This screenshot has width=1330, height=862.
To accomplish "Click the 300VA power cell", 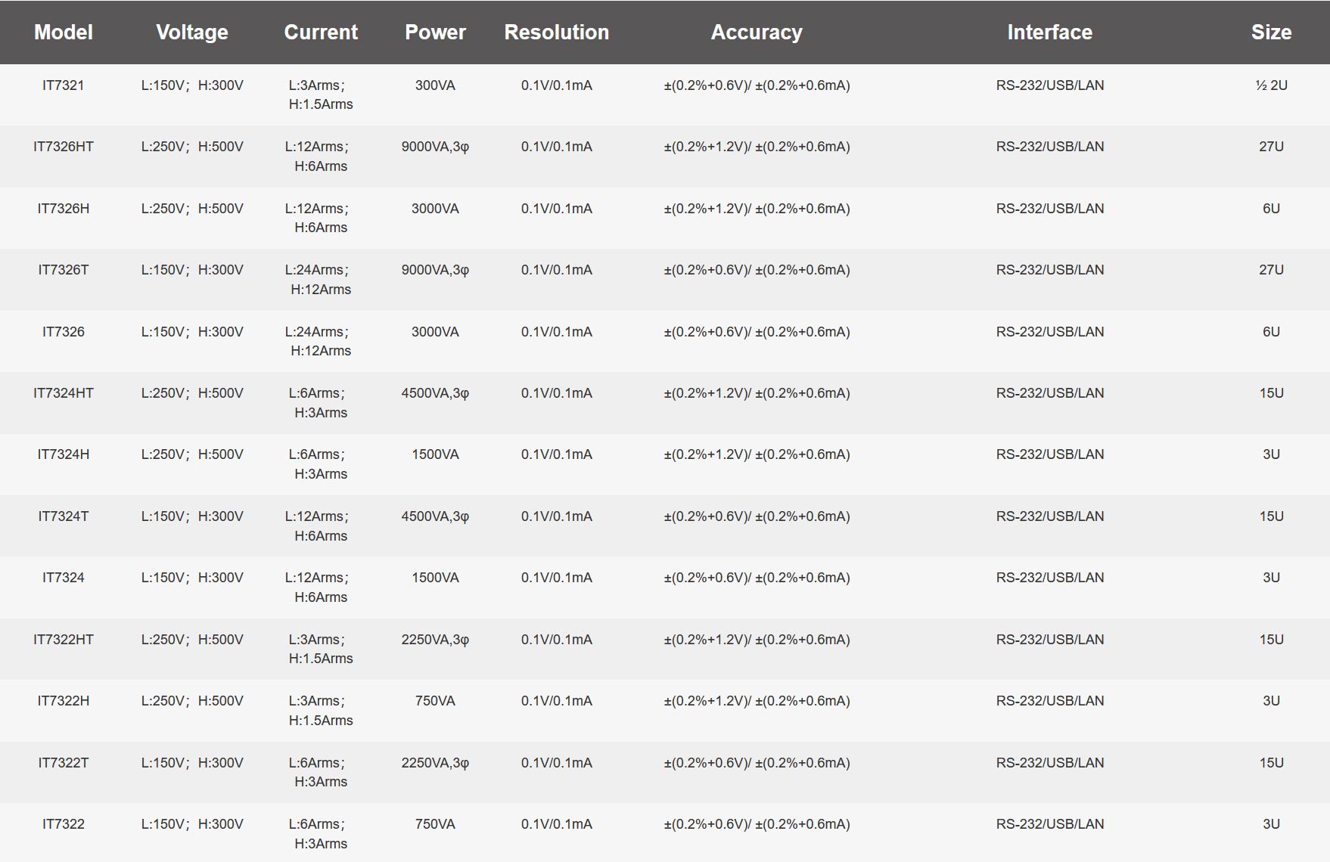I will [x=435, y=85].
